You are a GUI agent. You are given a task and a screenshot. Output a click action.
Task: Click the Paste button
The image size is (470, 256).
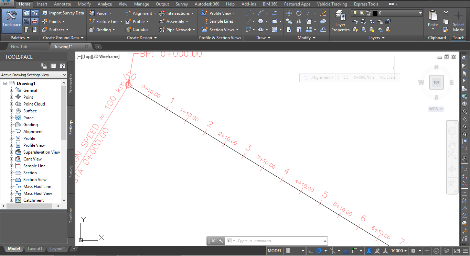tap(433, 19)
